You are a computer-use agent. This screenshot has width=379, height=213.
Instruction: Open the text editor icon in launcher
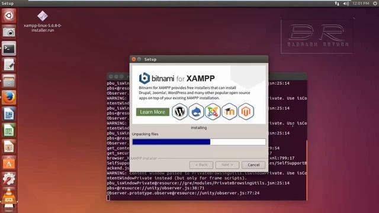[x=9, y=64]
